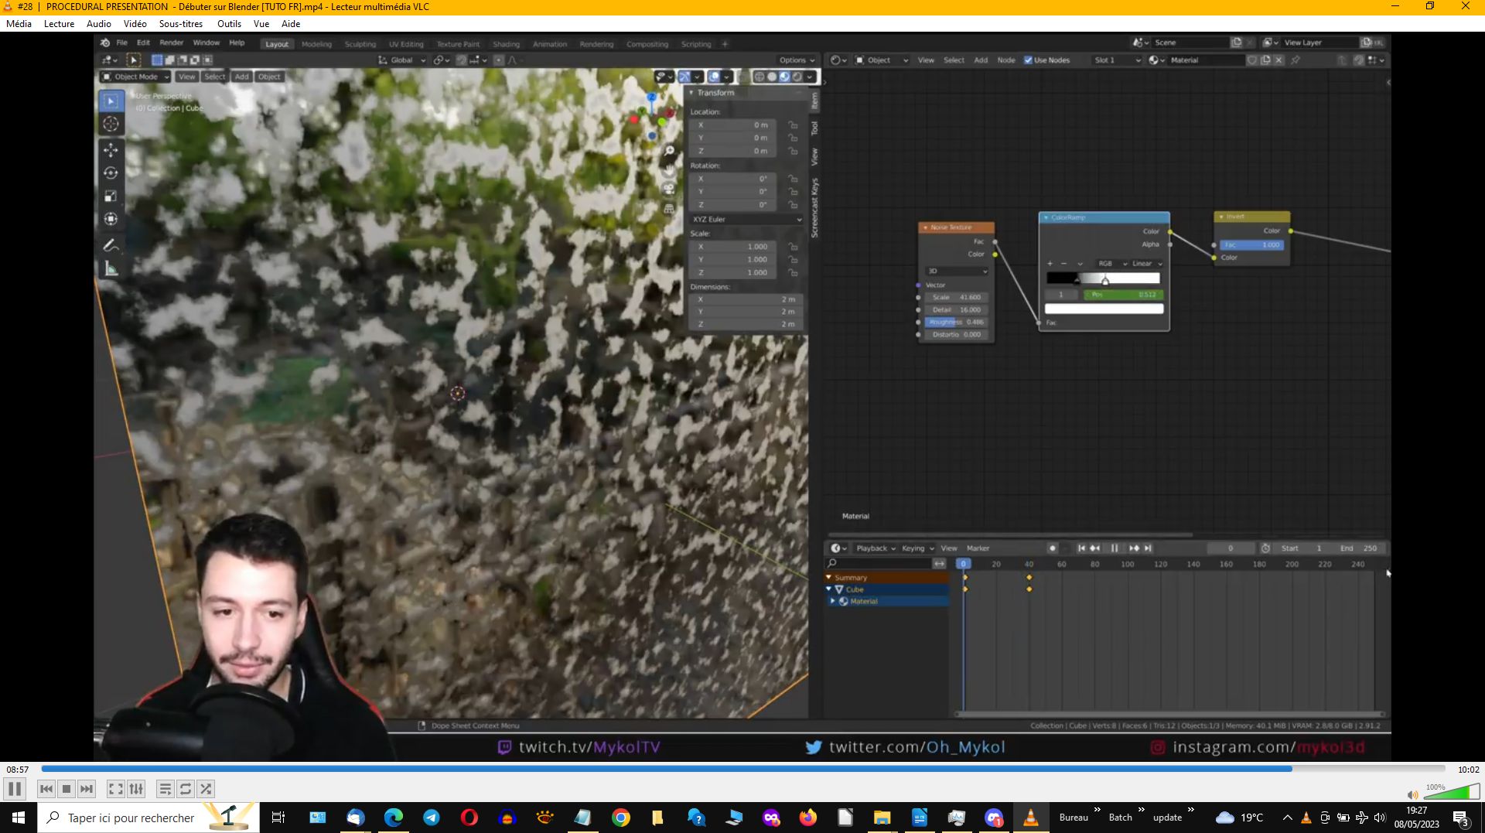Screen dimensions: 1485x833
Task: Toggle VLC random shuffle mode
Action: (206, 789)
